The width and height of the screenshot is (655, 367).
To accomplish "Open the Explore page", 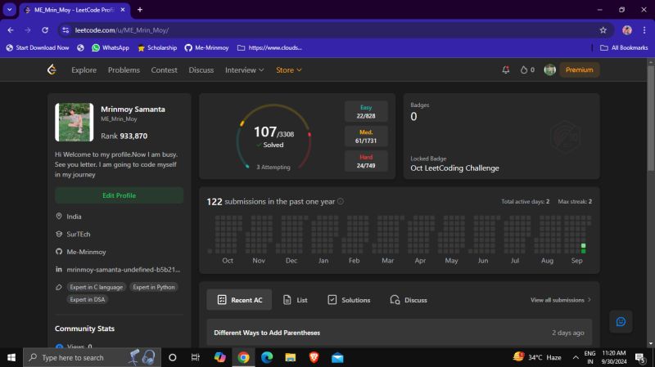I will point(84,70).
